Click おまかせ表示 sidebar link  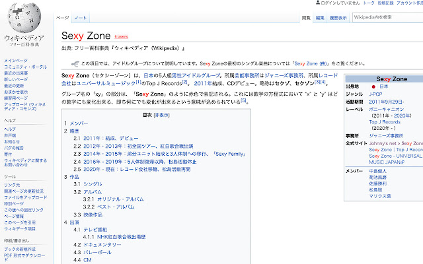[x=16, y=92]
